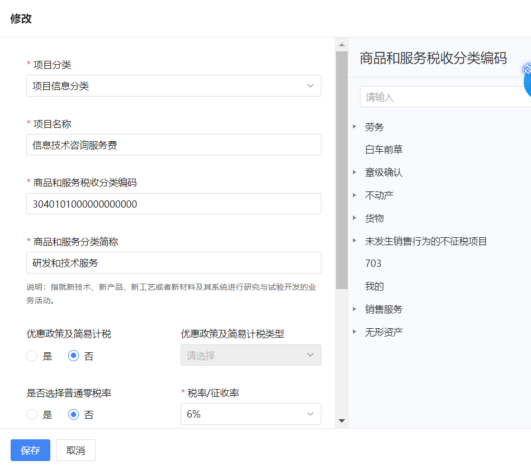This screenshot has width=531, height=470.
Task: Select 否 for 是否选择普通零税率
Action: tap(73, 415)
